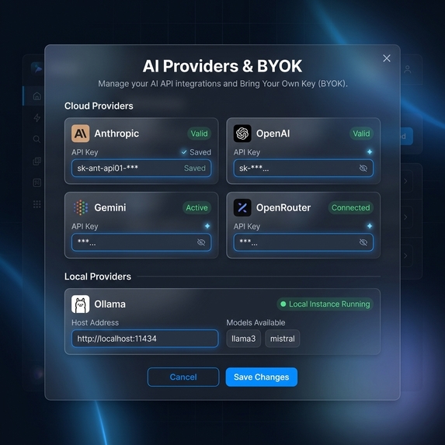Click the Cloud Providers heading
The image size is (445, 445).
pyautogui.click(x=99, y=106)
